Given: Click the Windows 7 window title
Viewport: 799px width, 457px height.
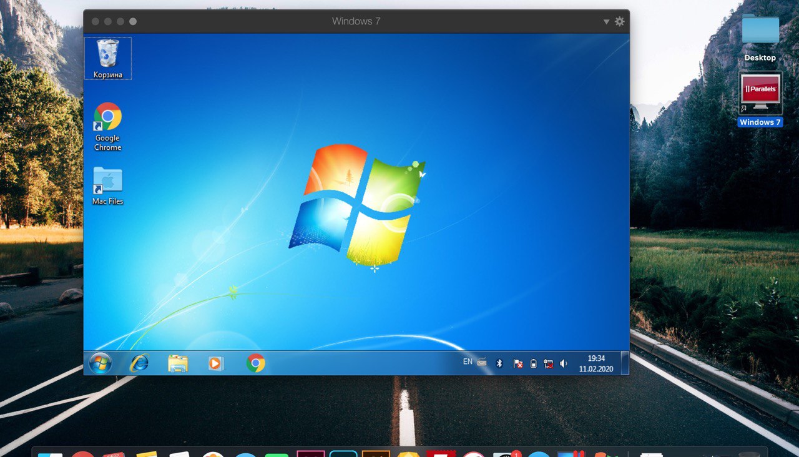Looking at the screenshot, I should (x=356, y=21).
